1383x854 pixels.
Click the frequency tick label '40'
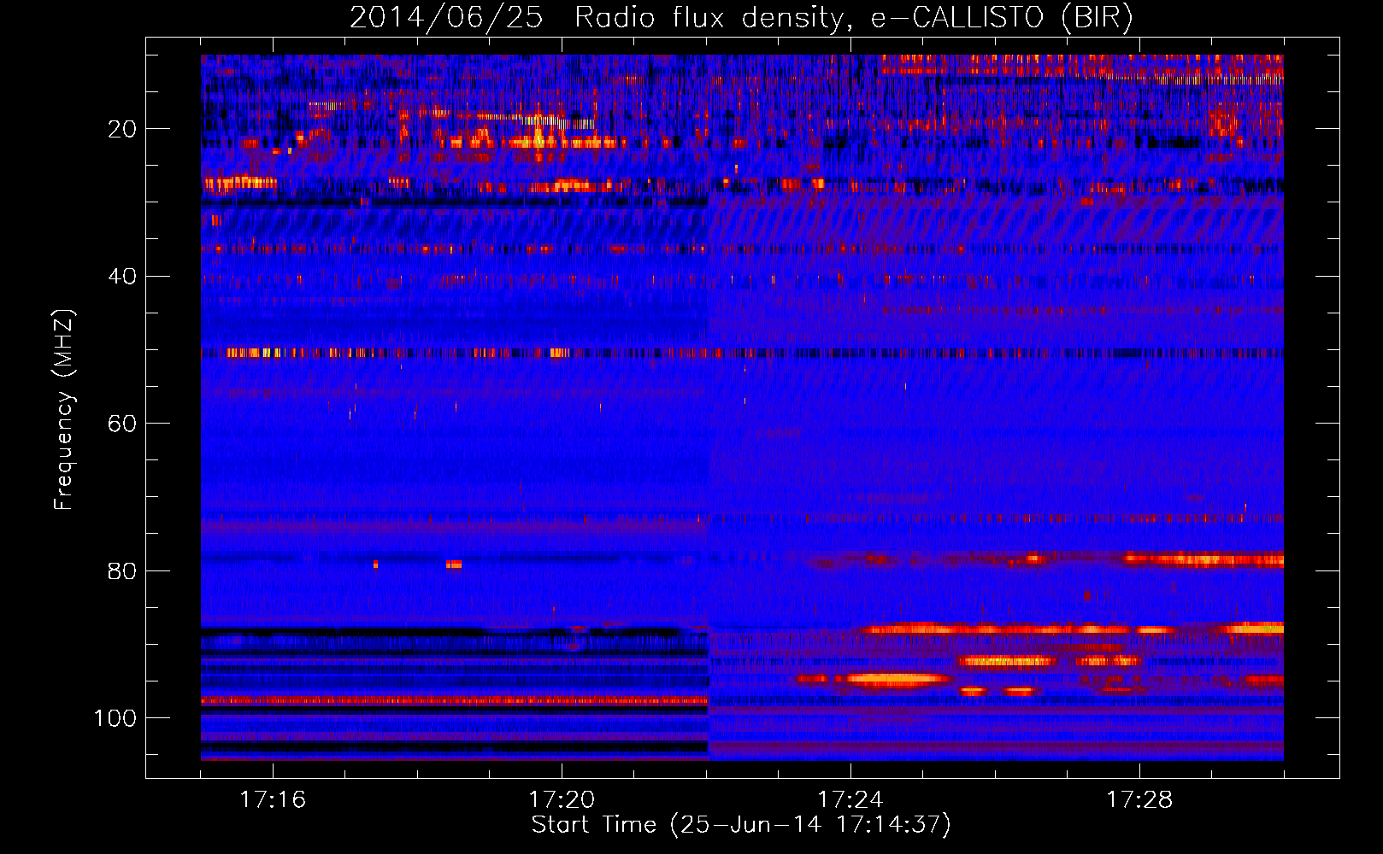coord(122,277)
